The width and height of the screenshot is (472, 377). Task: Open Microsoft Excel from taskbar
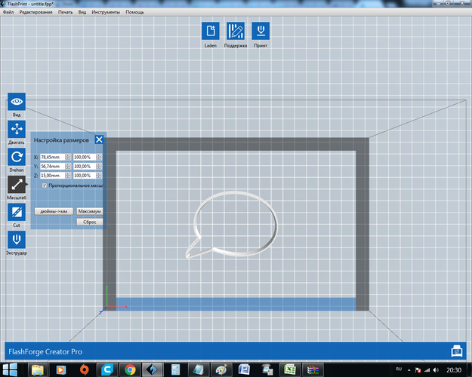coord(290,369)
